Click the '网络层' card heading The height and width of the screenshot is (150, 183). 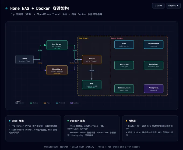coord(132,121)
